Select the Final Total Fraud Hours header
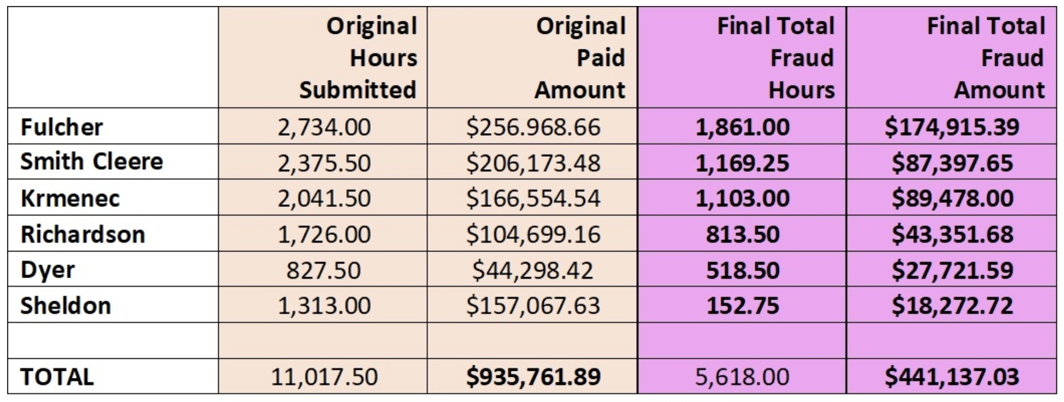Image resolution: width=1064 pixels, height=402 pixels. coord(742,58)
